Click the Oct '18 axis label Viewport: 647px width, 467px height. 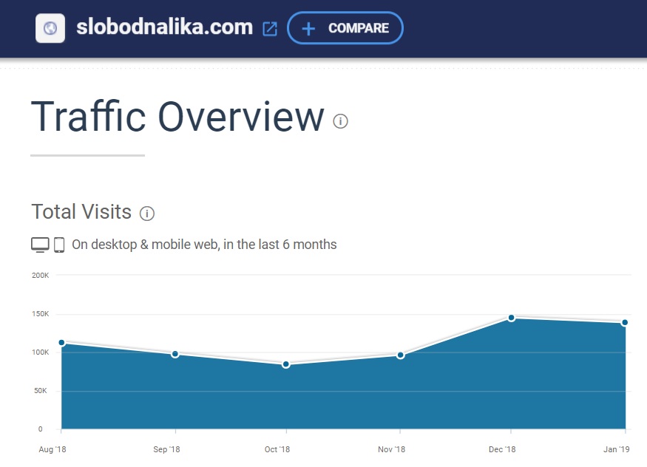277,449
